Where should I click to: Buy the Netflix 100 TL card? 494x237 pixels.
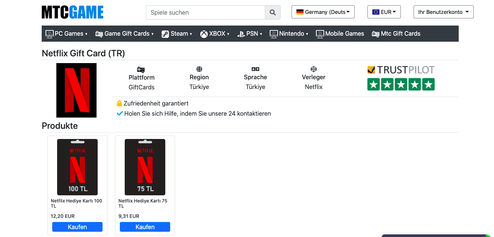(77, 227)
